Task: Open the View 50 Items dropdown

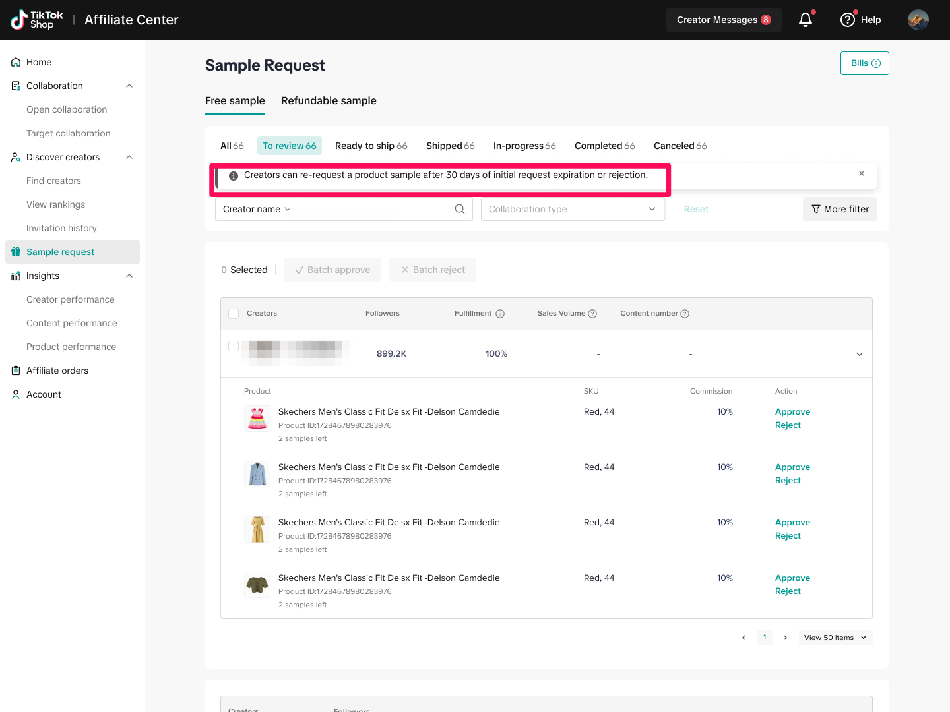Action: click(x=835, y=638)
